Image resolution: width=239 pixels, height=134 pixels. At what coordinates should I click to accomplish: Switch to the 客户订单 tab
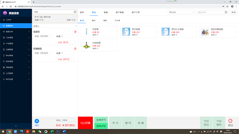tap(136, 12)
